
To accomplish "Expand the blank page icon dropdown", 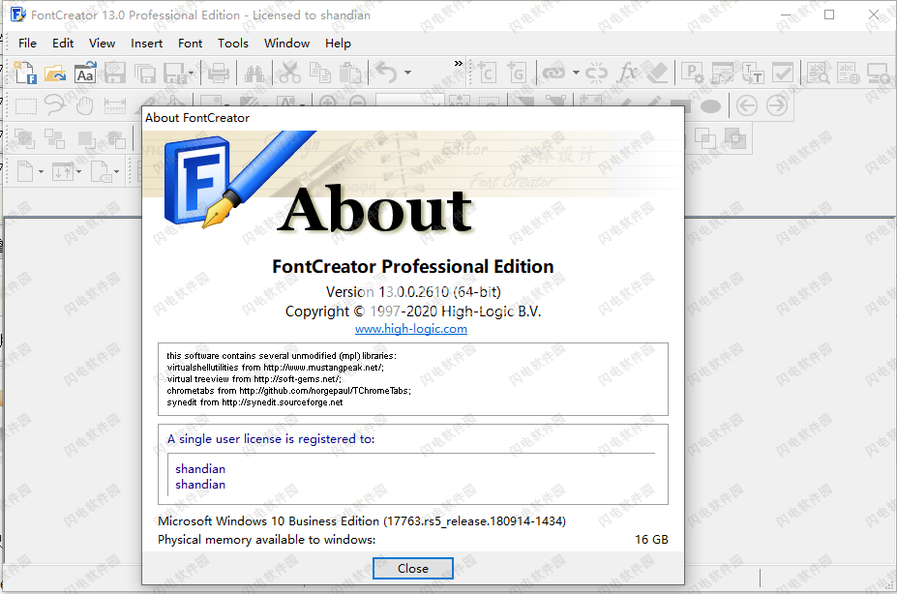I will (x=41, y=171).
